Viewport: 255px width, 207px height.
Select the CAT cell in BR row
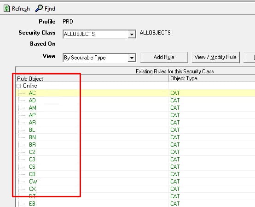click(175, 145)
